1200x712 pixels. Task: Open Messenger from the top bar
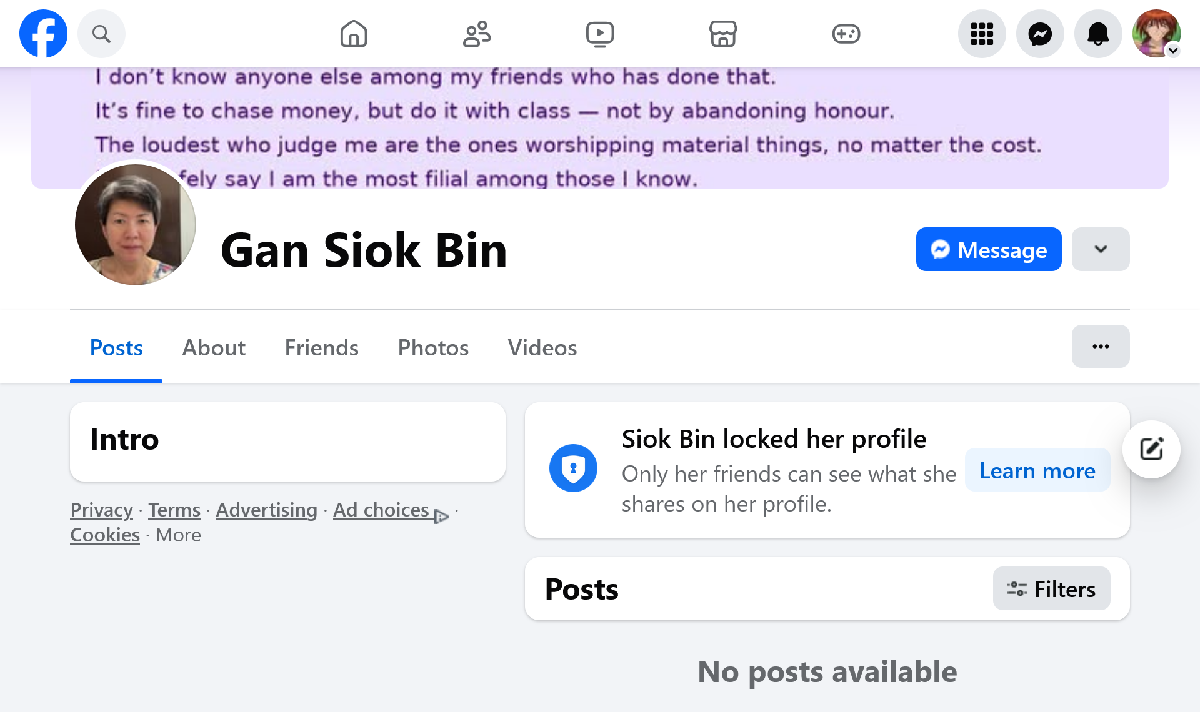tap(1040, 34)
